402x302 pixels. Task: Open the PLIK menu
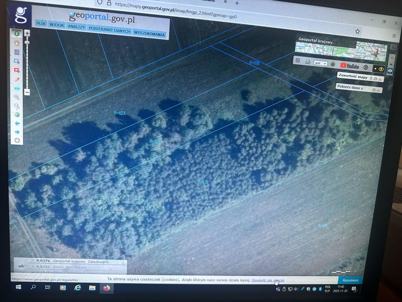tap(41, 24)
